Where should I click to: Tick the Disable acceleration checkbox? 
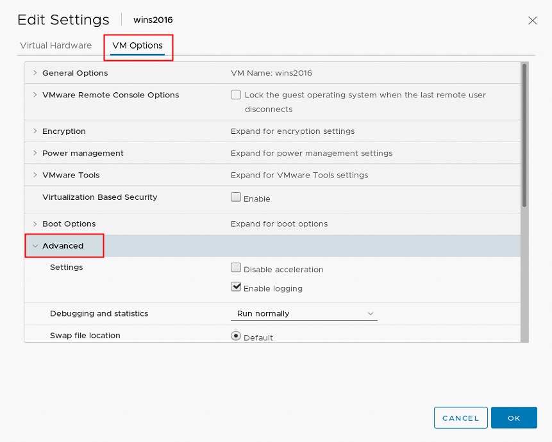[x=236, y=268]
